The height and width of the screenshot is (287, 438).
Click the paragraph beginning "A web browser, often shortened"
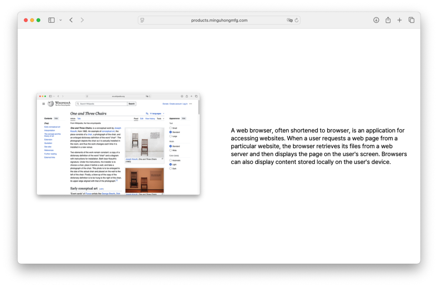click(x=319, y=146)
